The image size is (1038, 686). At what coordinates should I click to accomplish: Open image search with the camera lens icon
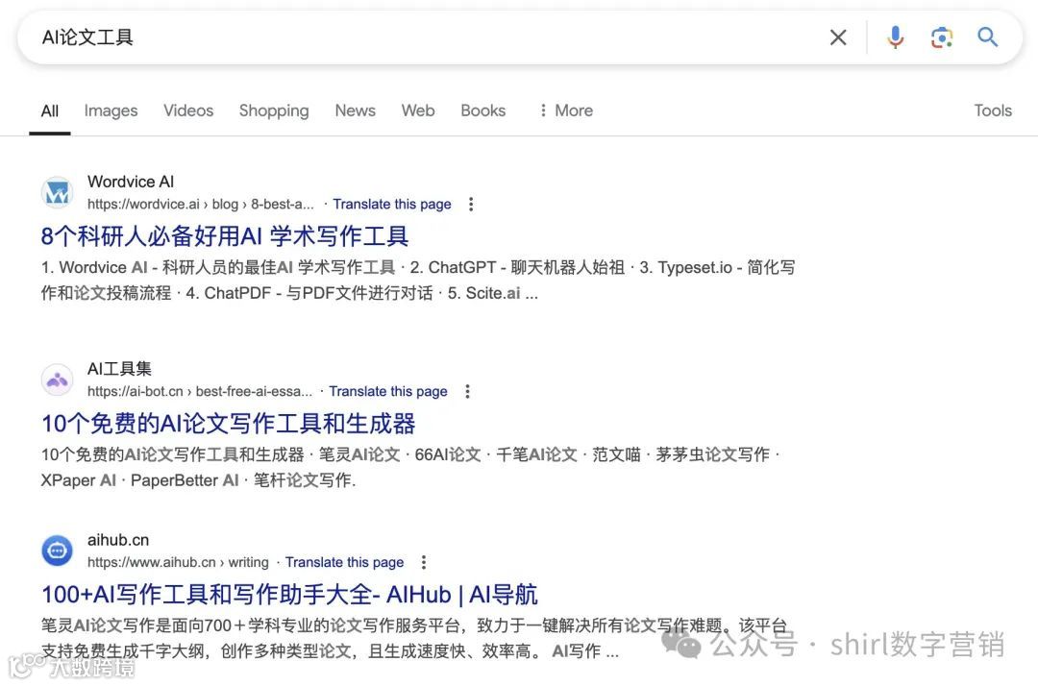pos(941,37)
